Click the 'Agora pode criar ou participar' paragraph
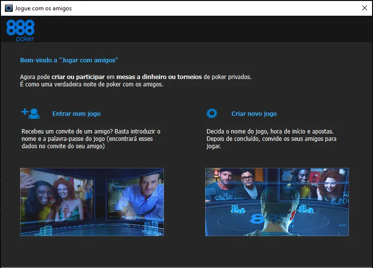373x268 pixels. pos(135,80)
